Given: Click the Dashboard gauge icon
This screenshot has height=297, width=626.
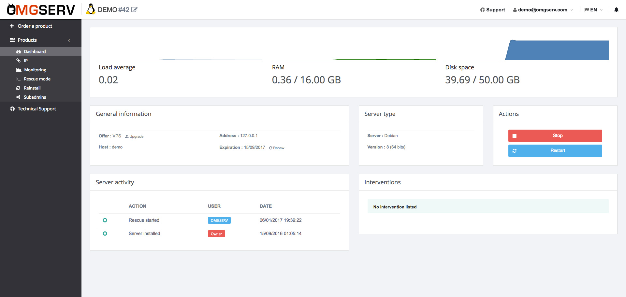Looking at the screenshot, I should tap(19, 52).
